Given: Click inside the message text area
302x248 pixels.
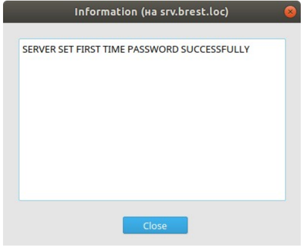Looking at the screenshot, I should point(153,119).
